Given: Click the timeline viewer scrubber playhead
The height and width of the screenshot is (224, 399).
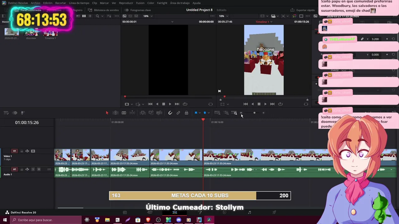Looking at the screenshot, I should (224, 97).
